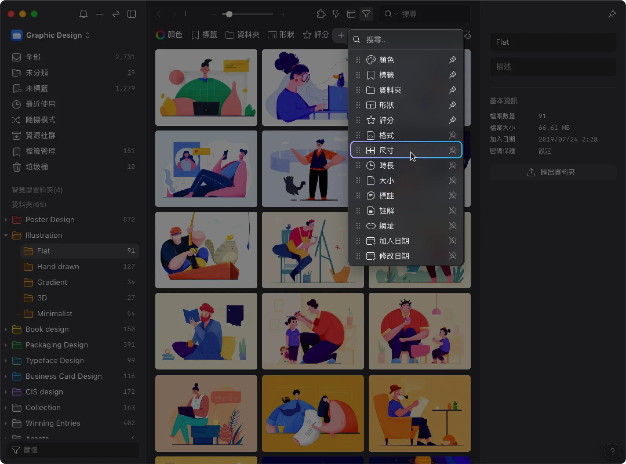Expand the Poster Design folder
The height and width of the screenshot is (464, 626).
pos(6,220)
